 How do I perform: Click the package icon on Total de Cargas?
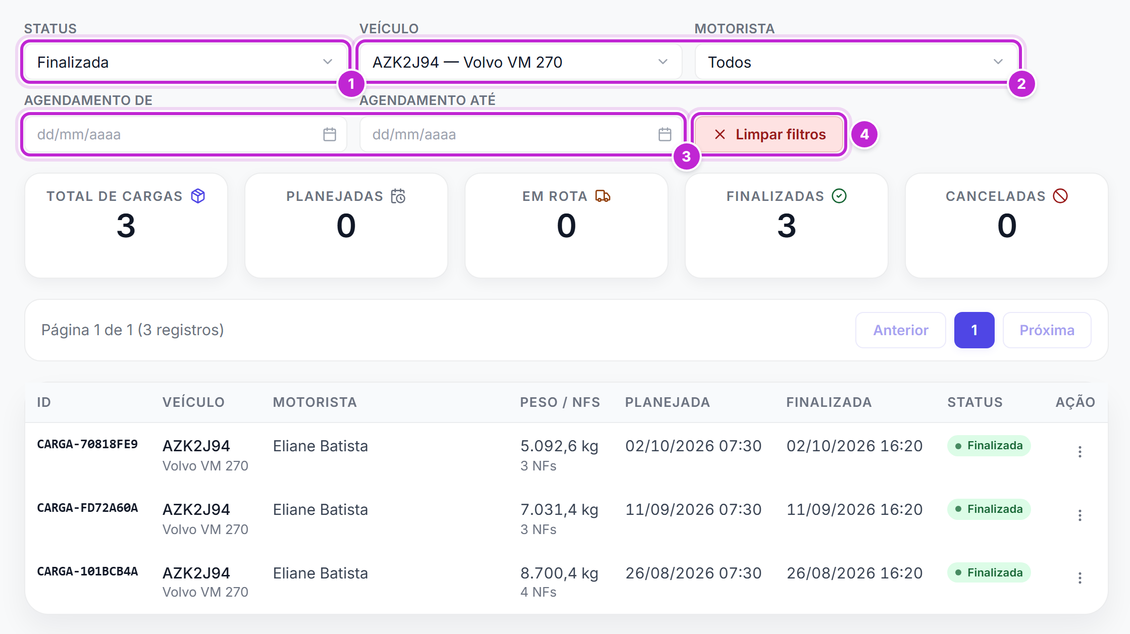coord(198,196)
